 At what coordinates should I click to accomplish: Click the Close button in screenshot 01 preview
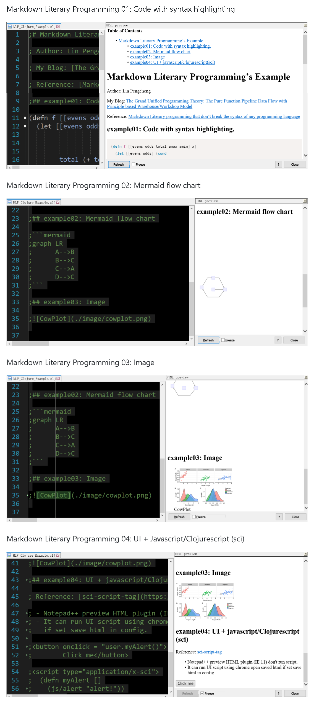tap(295, 164)
